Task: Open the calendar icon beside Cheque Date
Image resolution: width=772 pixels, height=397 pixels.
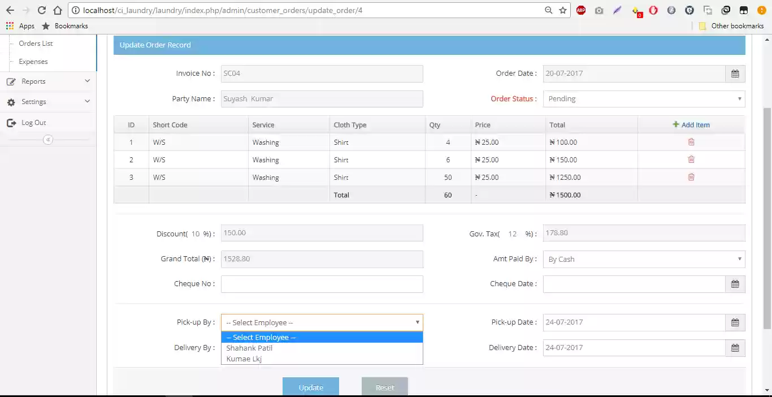Action: pos(735,284)
